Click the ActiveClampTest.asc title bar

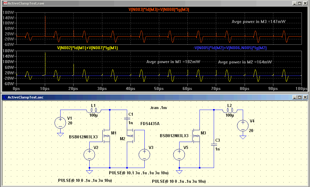point(155,97)
